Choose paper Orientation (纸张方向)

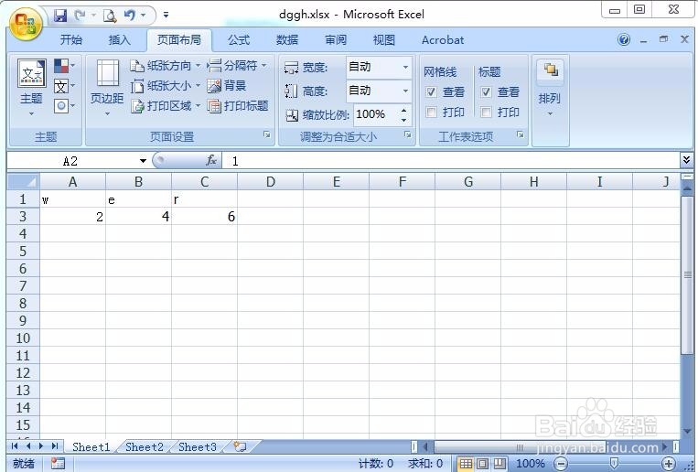point(166,66)
